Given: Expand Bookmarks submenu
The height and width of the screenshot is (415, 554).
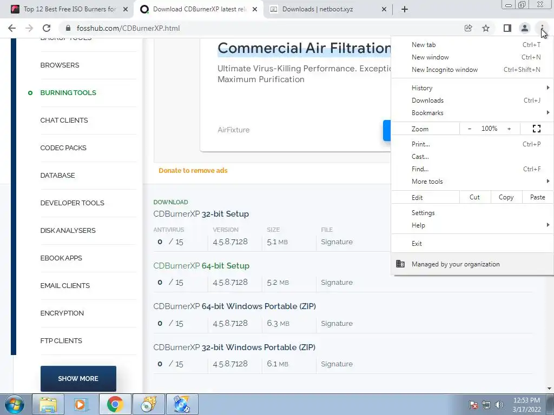Looking at the screenshot, I should click(x=472, y=112).
